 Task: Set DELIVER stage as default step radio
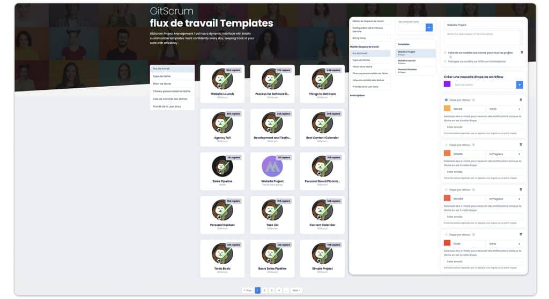click(x=446, y=190)
